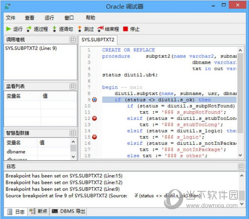Viewport: 249px width, 219px height.
Task: Click 'begin -- main' on line 7
Action: coord(122,87)
